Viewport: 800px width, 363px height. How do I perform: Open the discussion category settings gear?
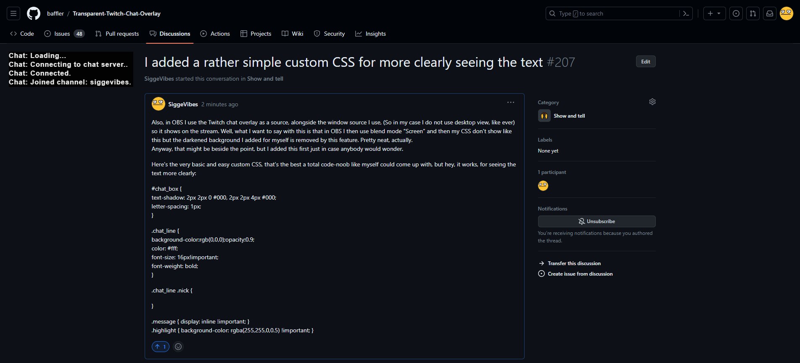[x=652, y=101]
